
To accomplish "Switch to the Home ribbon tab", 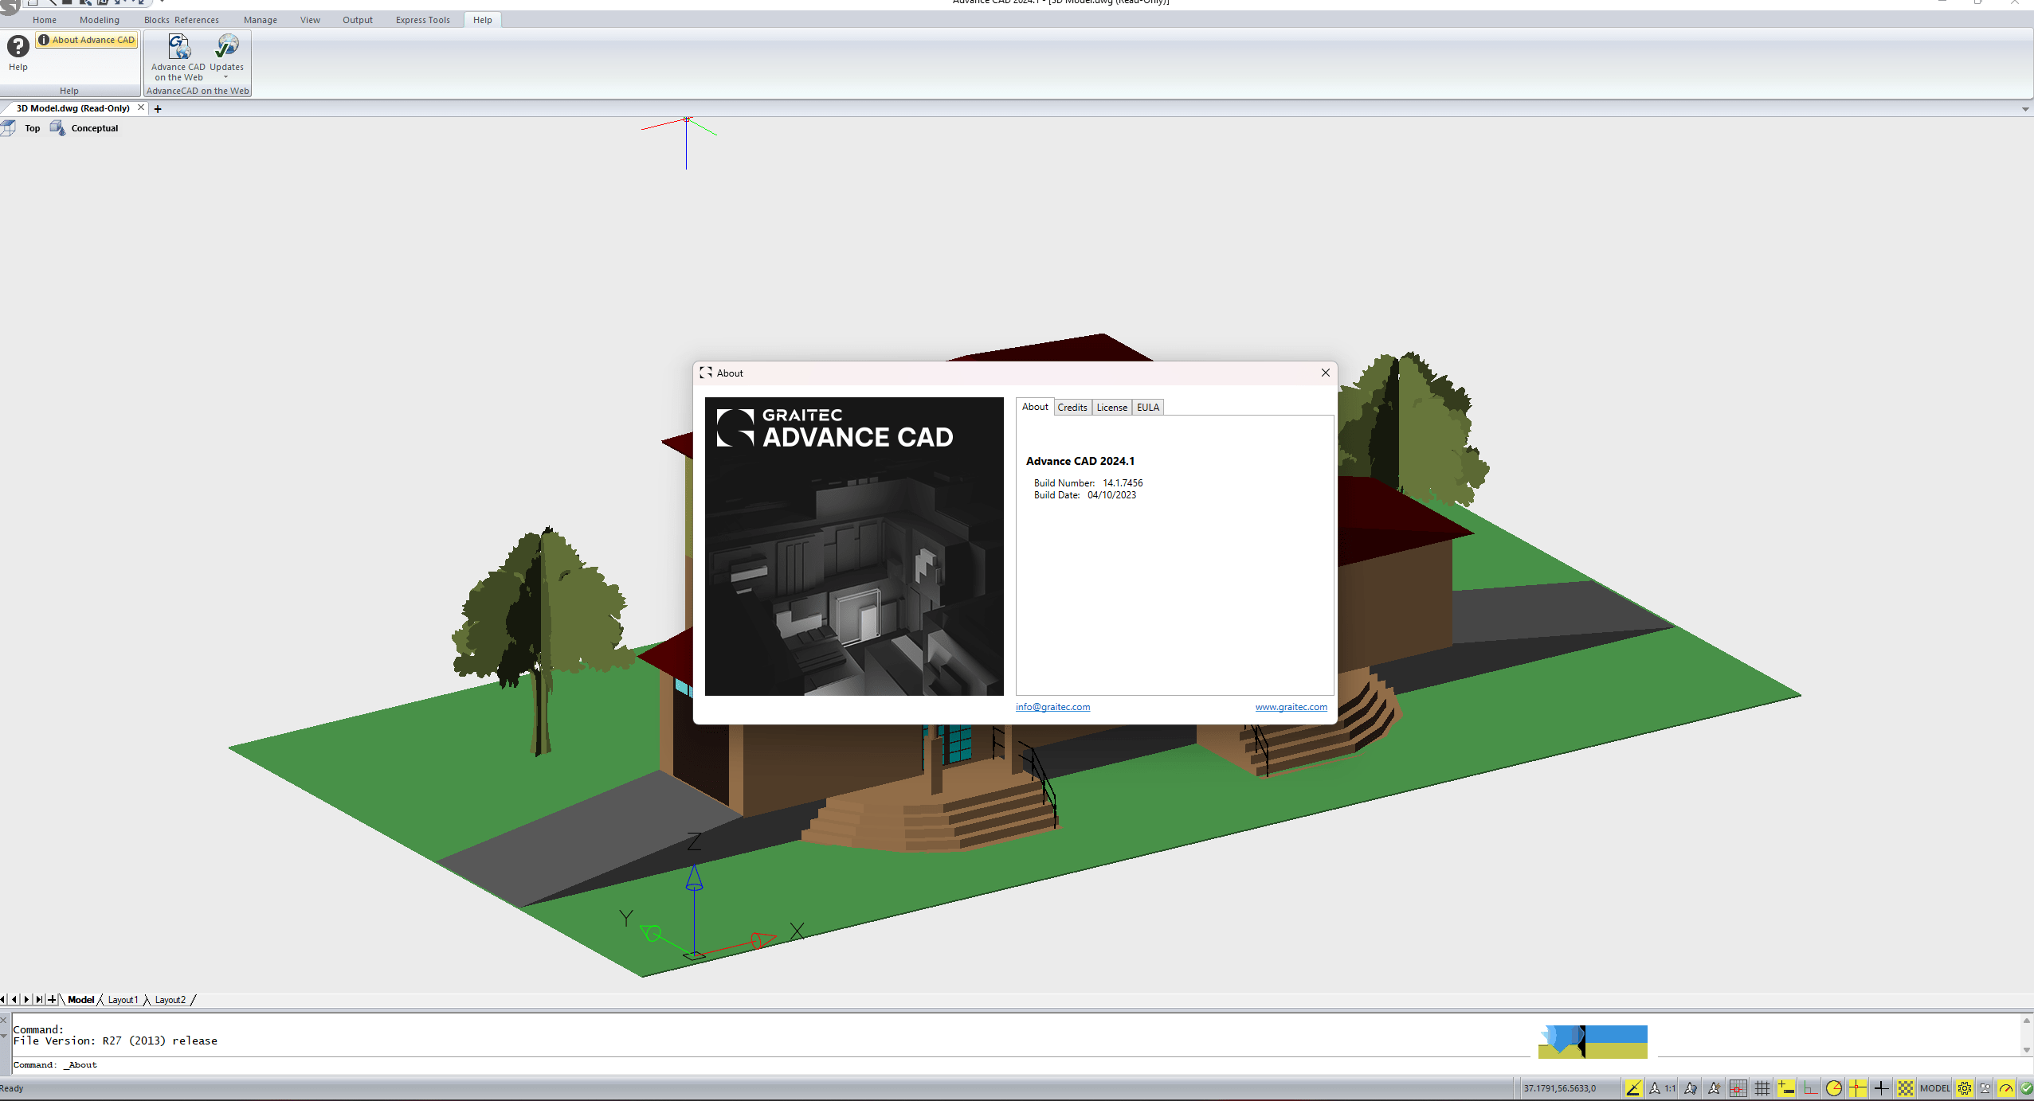I will 45,20.
